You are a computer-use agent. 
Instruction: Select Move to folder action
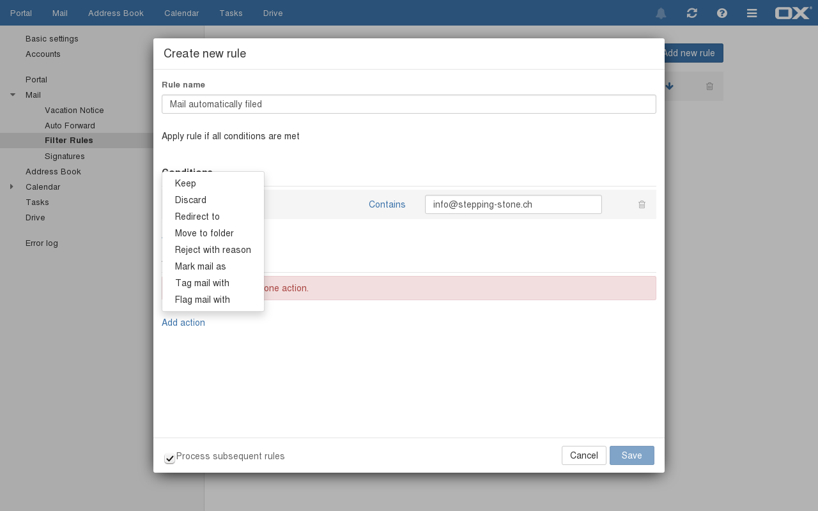coord(204,233)
